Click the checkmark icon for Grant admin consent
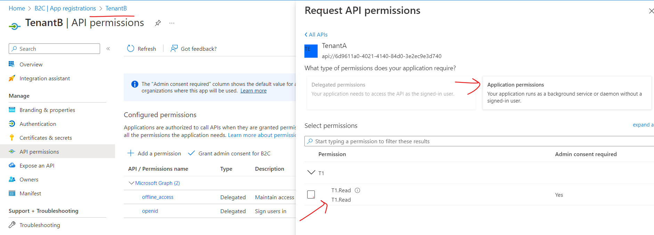 [191, 153]
